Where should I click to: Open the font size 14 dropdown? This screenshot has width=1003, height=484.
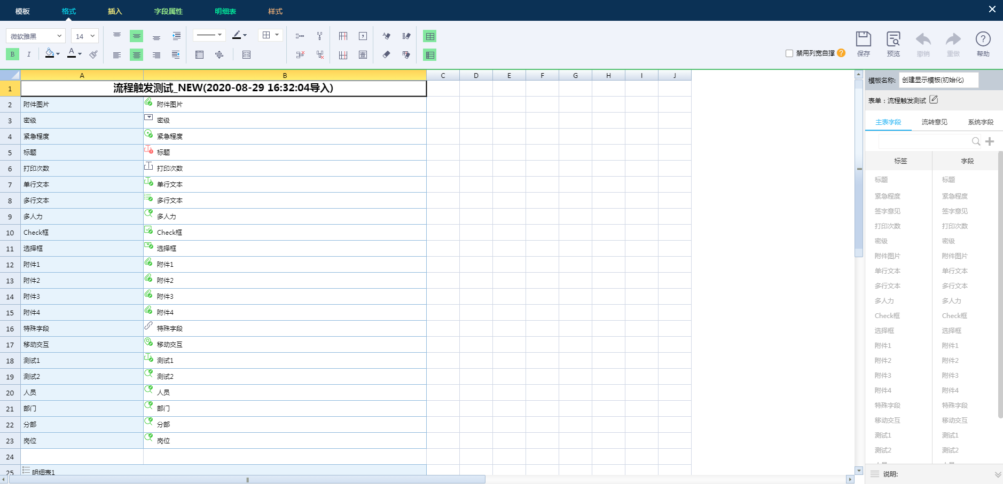85,36
